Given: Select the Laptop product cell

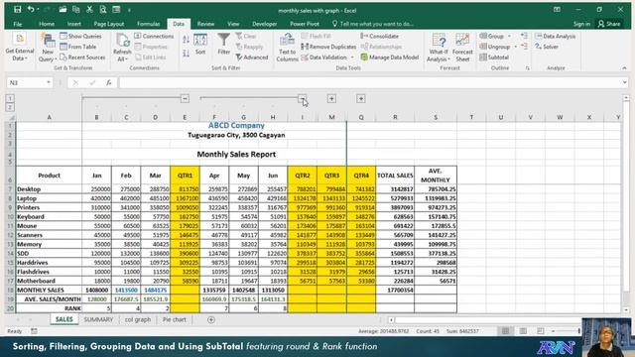Looking at the screenshot, I should (49, 198).
